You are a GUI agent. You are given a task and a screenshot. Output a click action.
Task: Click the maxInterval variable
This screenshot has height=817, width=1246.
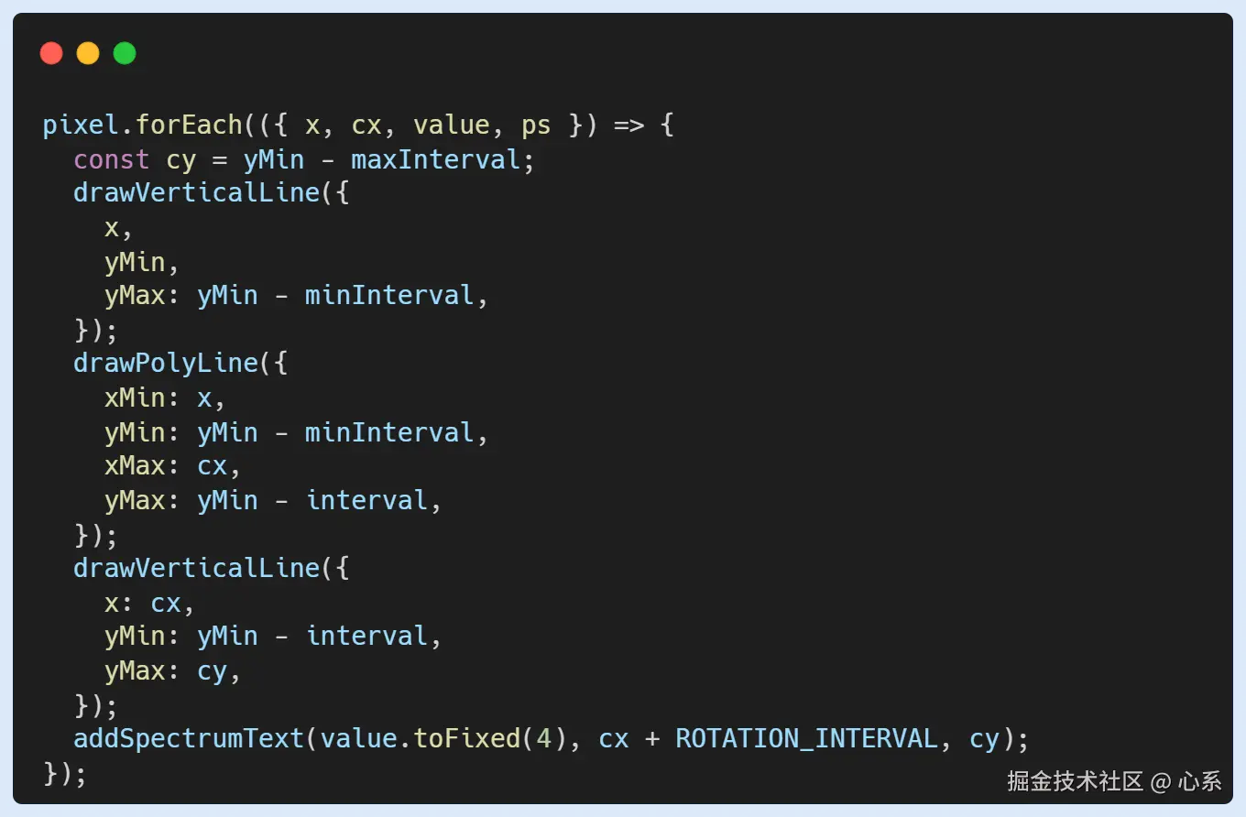coord(435,159)
